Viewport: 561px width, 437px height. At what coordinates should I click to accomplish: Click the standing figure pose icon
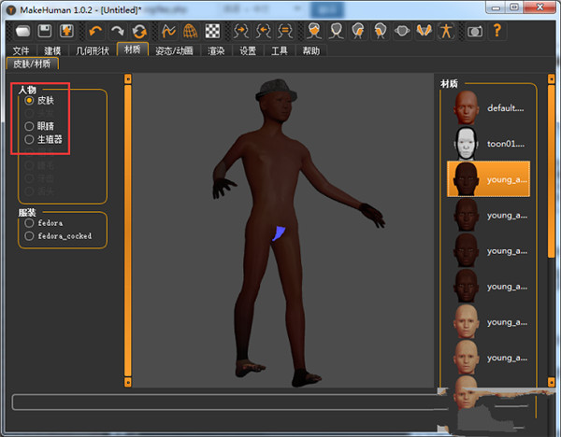[x=446, y=31]
